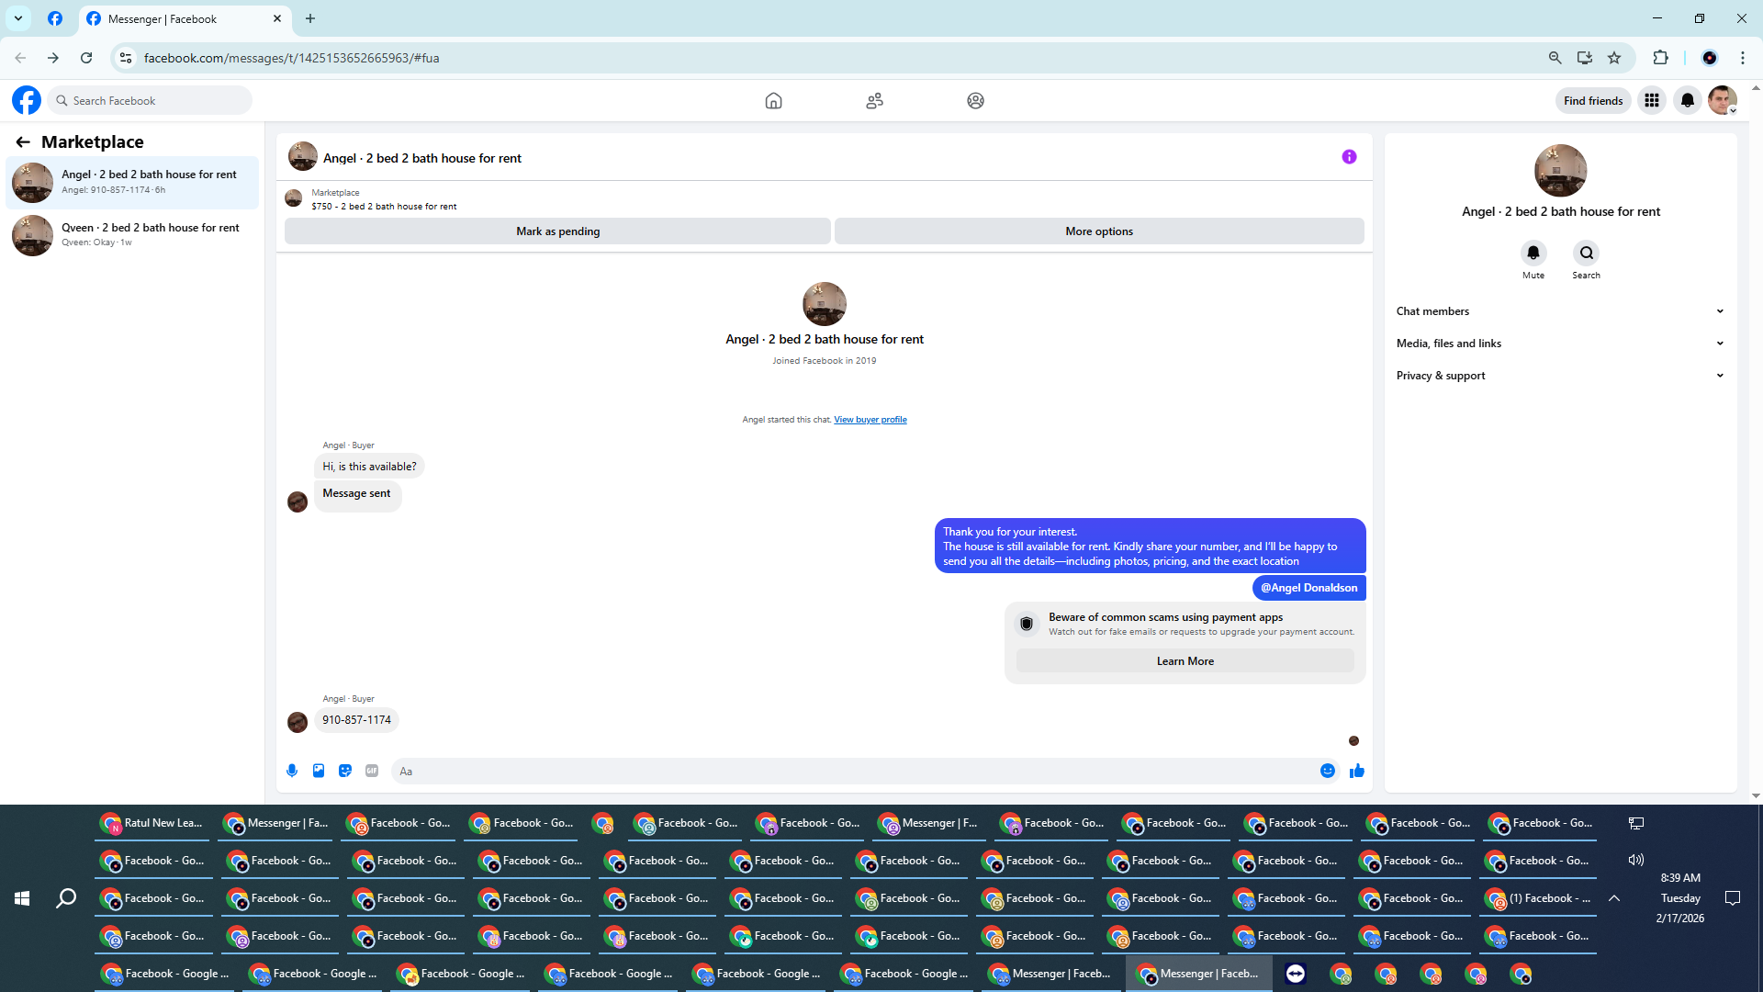This screenshot has height=992, width=1763.
Task: Click the install app icon in address bar
Action: (1585, 58)
